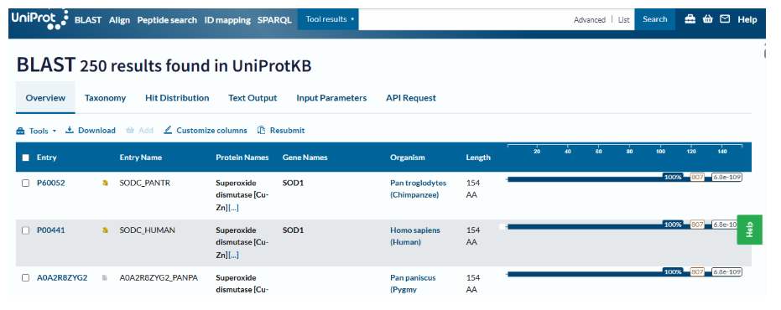Open the Tool results dropdown
This screenshot has height=310, width=781.
328,19
